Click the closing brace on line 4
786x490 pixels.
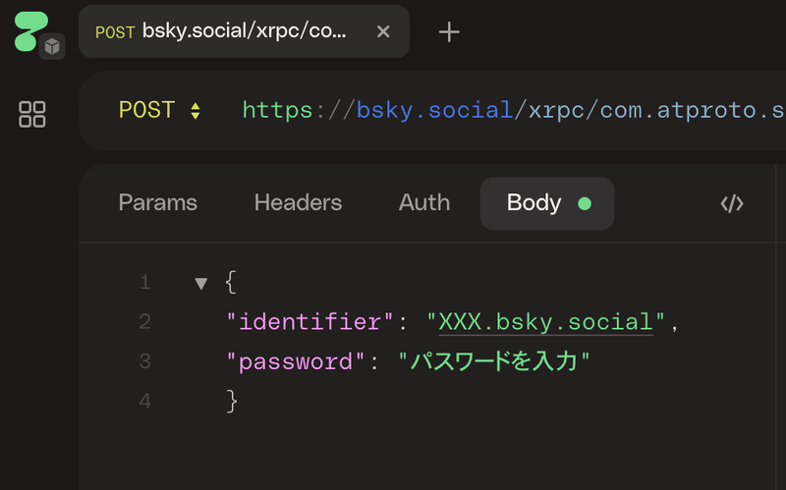coord(232,401)
